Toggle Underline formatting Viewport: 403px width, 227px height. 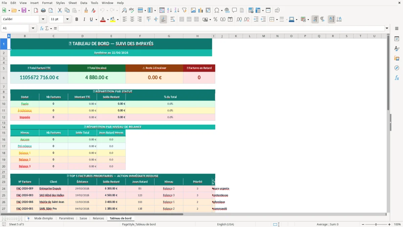point(91,20)
